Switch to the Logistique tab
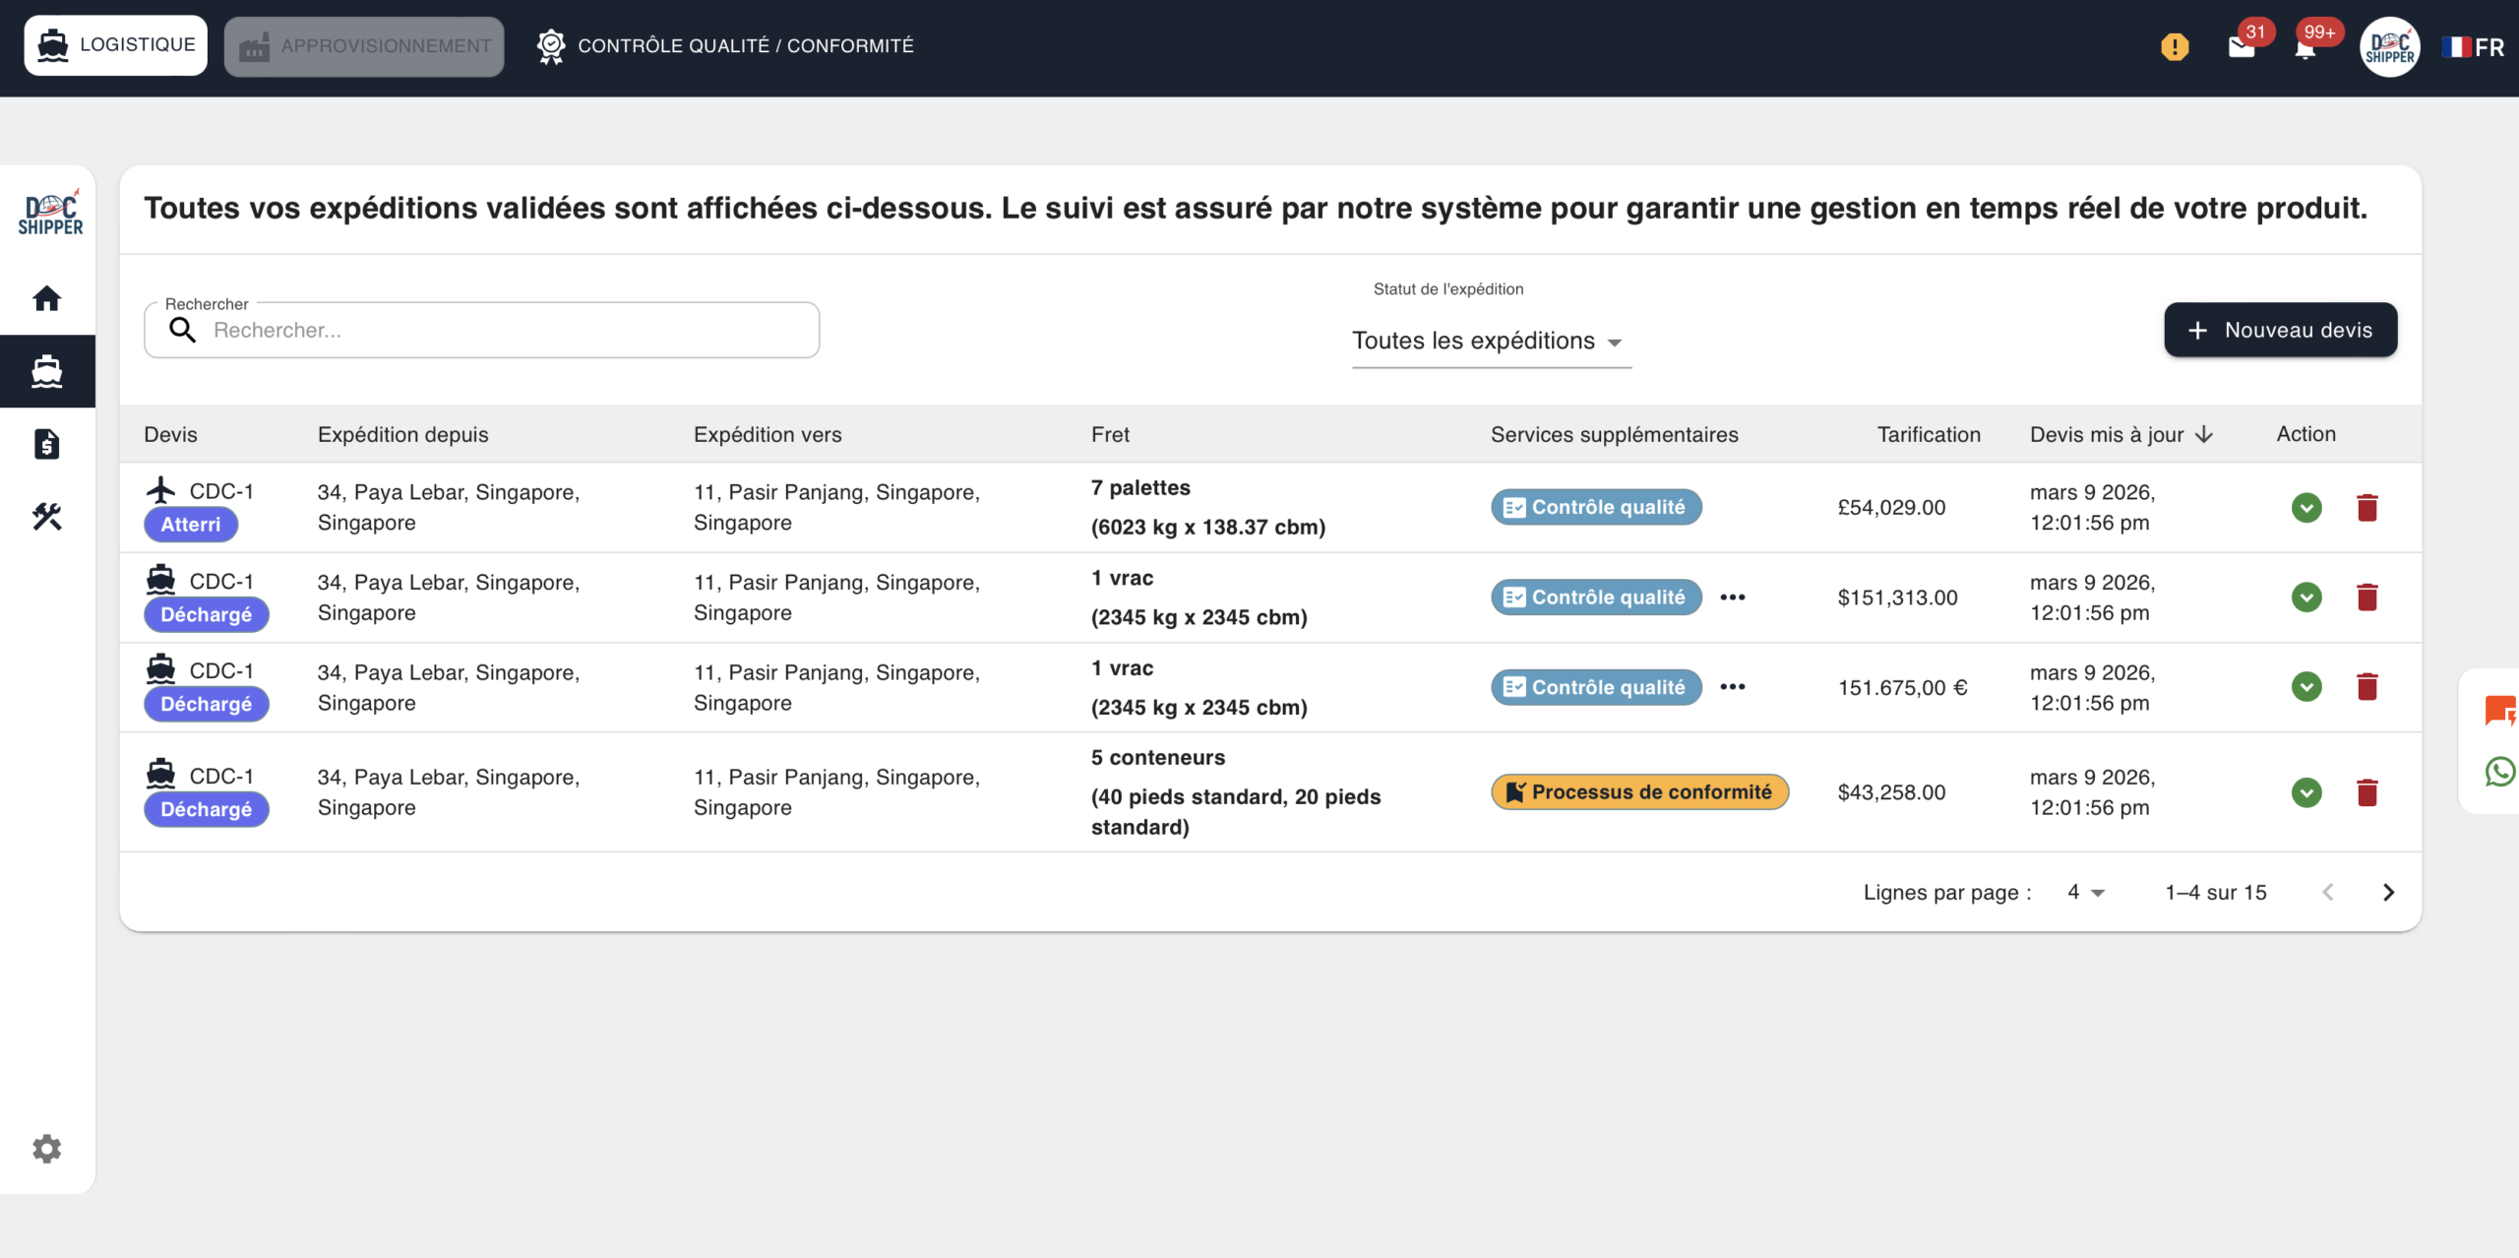Image resolution: width=2519 pixels, height=1258 pixels. point(114,44)
